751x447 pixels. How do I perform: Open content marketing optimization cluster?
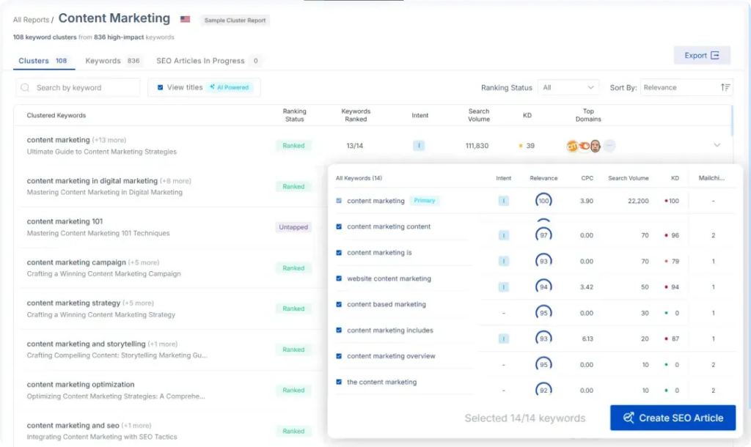(x=81, y=384)
